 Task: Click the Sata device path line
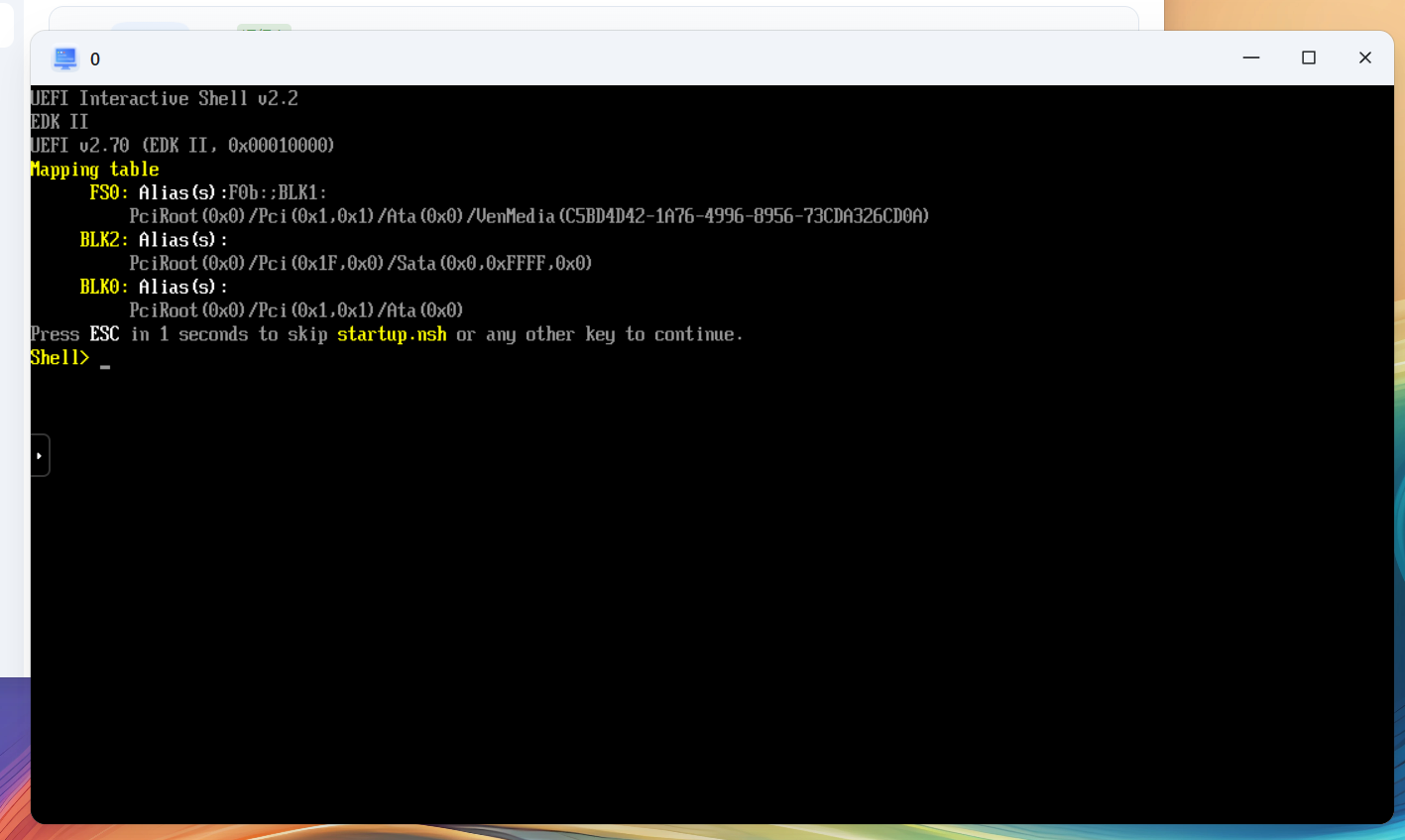361,264
